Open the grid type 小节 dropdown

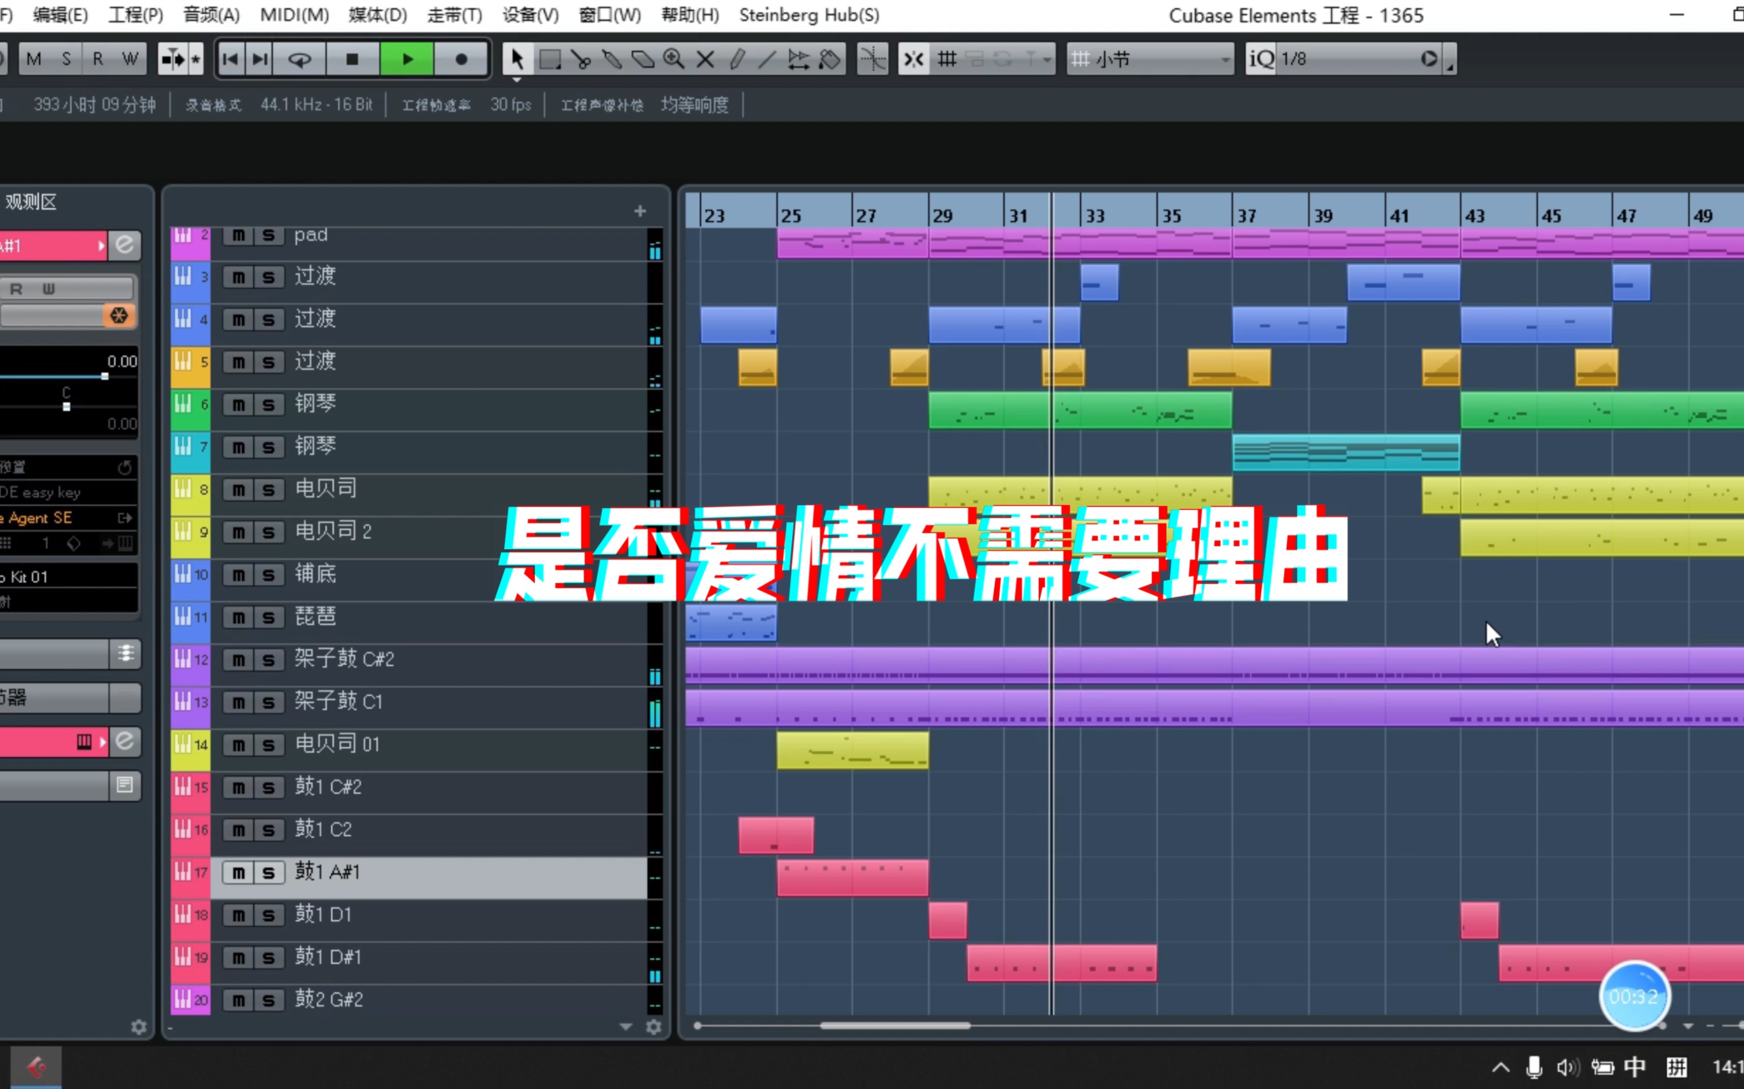click(x=1150, y=59)
